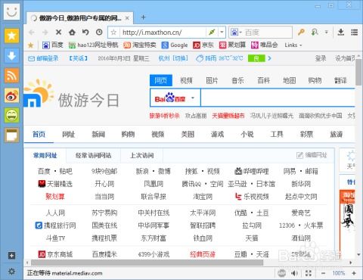Open the download manager toolbar icon
This screenshot has width=363, height=280.
click(x=341, y=32)
